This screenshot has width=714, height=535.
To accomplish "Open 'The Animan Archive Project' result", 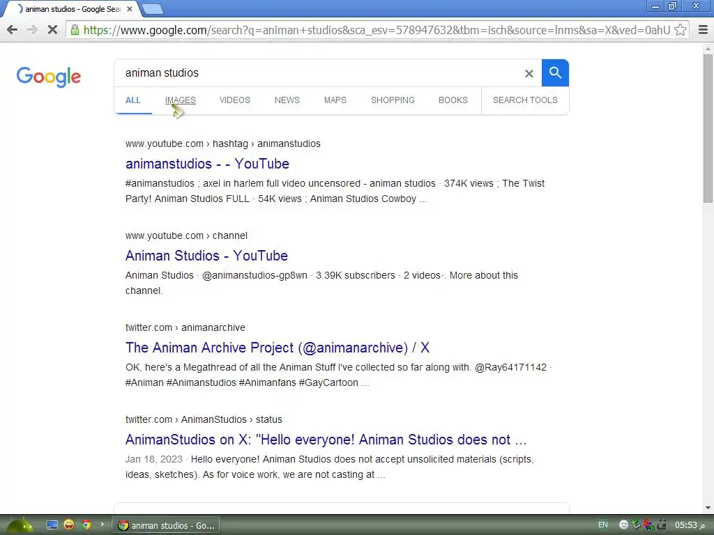I will click(x=278, y=348).
